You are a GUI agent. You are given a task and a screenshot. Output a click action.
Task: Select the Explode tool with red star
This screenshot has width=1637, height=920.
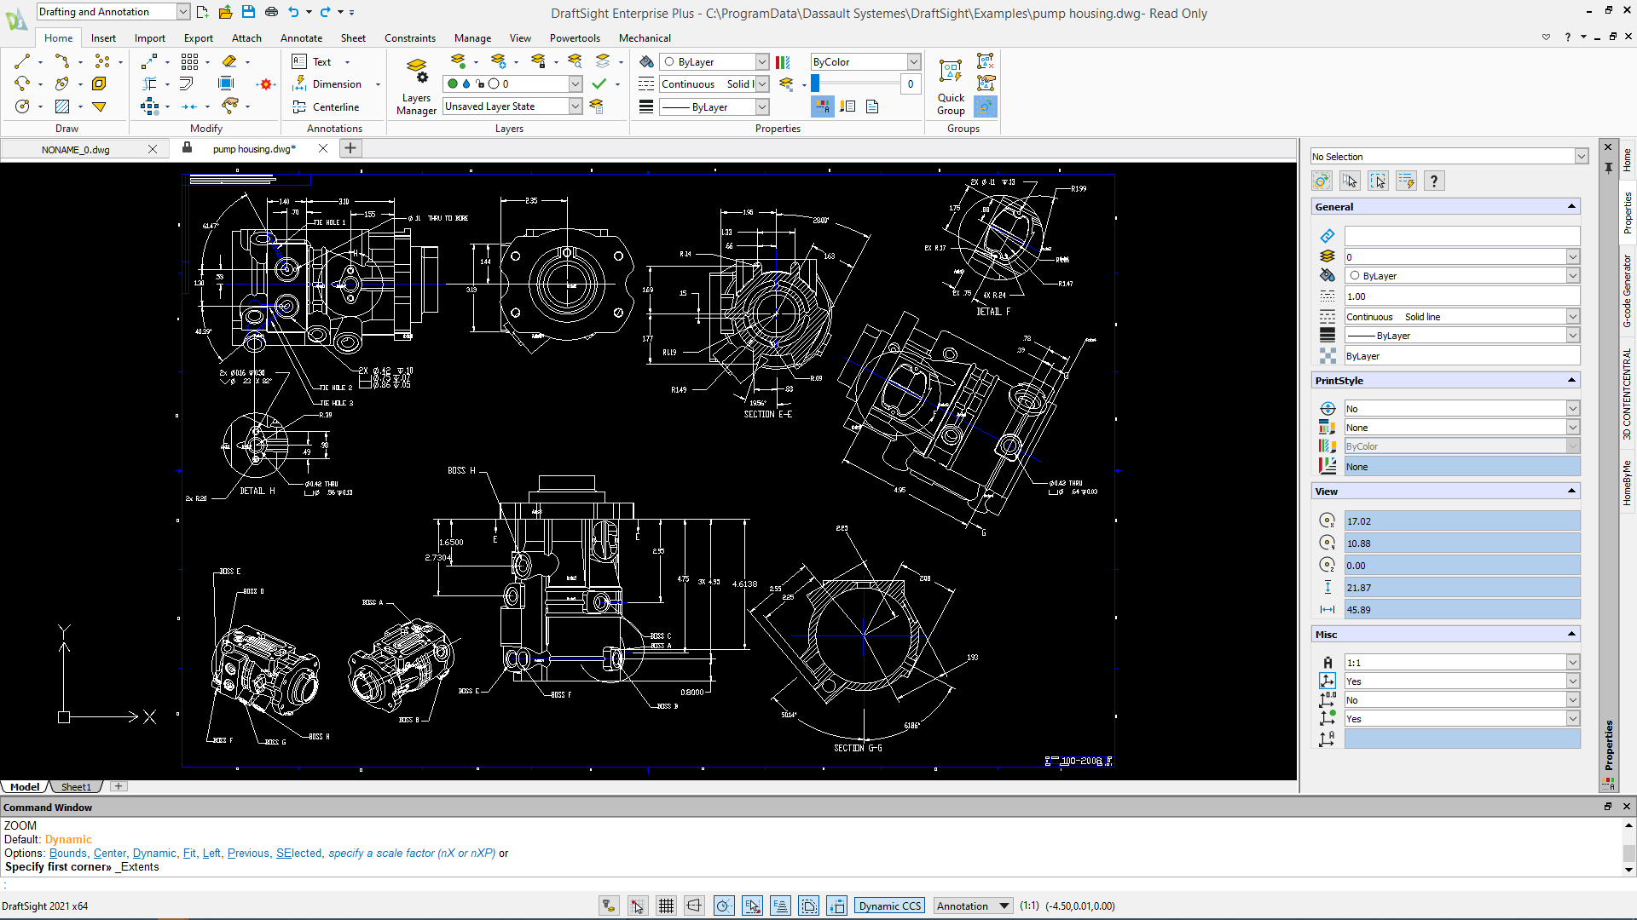click(266, 83)
